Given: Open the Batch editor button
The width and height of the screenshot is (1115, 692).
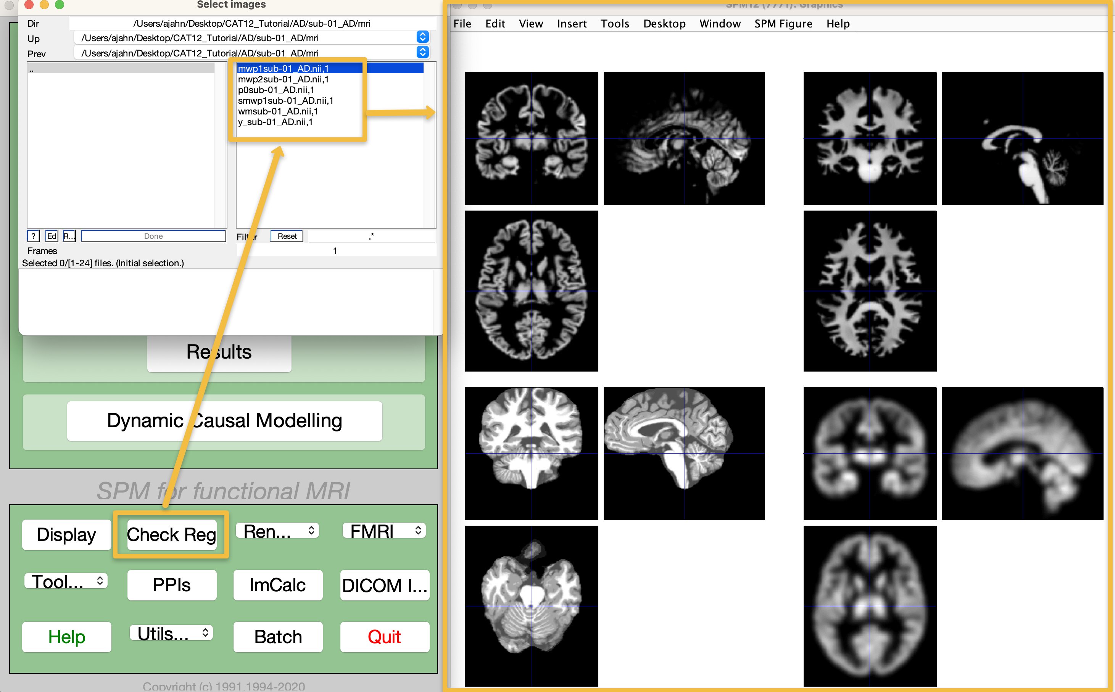Looking at the screenshot, I should click(278, 637).
